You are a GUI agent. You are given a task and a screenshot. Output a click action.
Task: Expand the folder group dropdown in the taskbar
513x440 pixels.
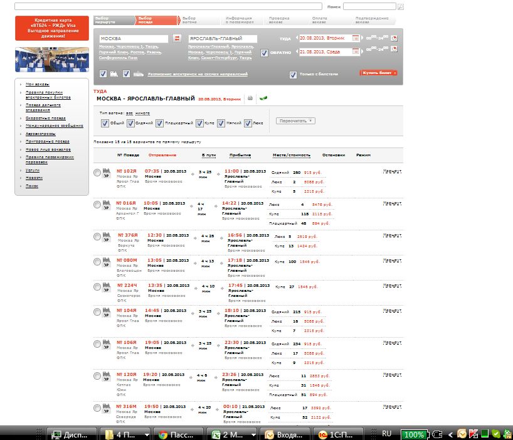click(x=147, y=434)
